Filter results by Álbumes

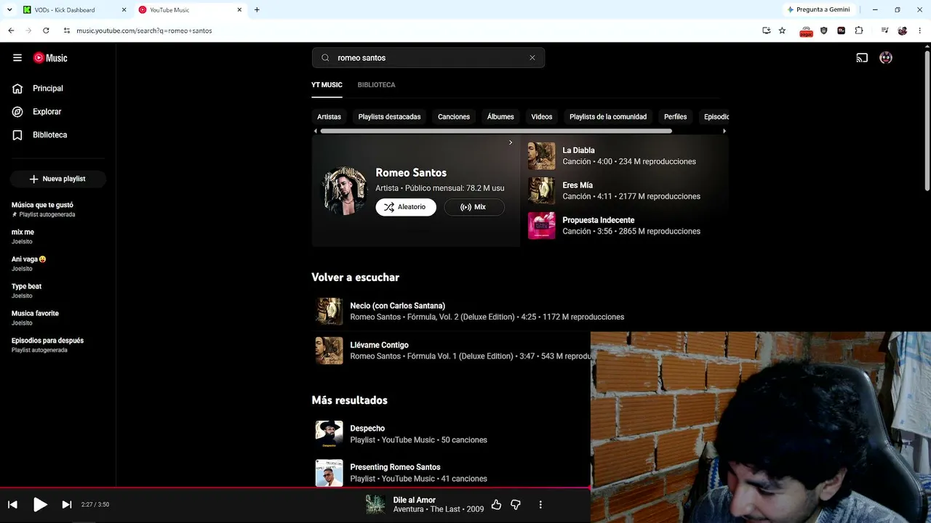pyautogui.click(x=500, y=117)
